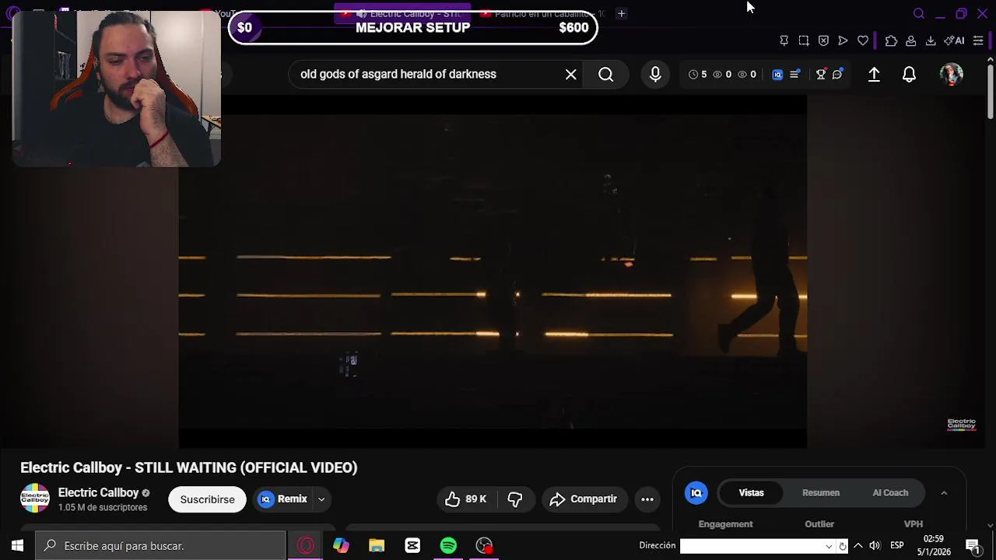Open a new browser tab
Viewport: 996px width, 560px height.
coord(621,13)
